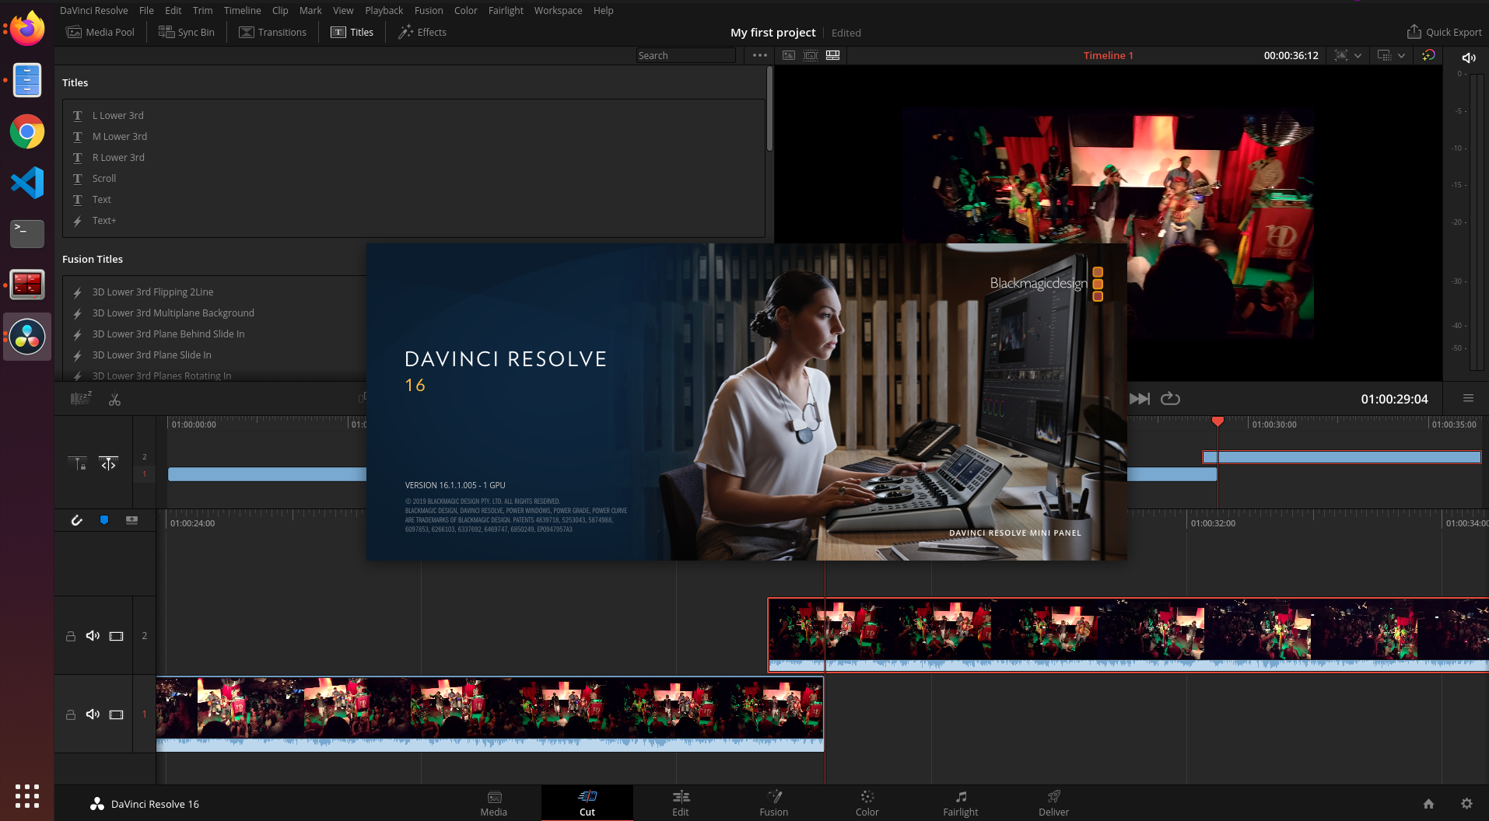Select the R Lower 3rd title
Screen dimensions: 1489x821
pyautogui.click(x=118, y=157)
